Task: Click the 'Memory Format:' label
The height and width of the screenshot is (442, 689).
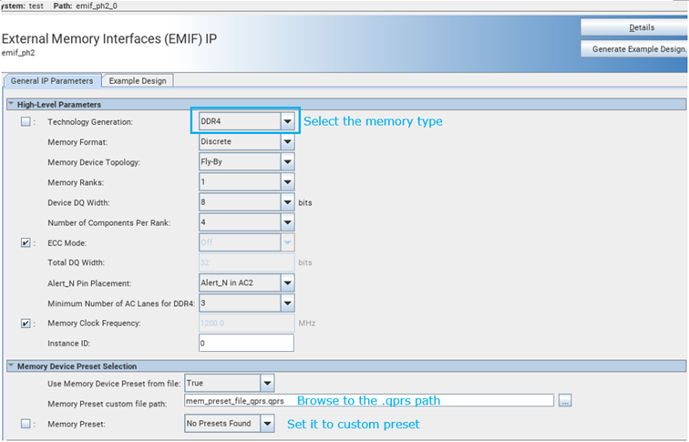Action: 77,142
